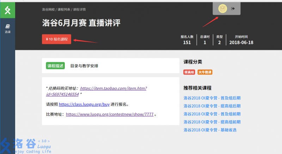Select the orange 大牛微课 category tag
The height and width of the screenshot is (154, 282).
tap(205, 72)
